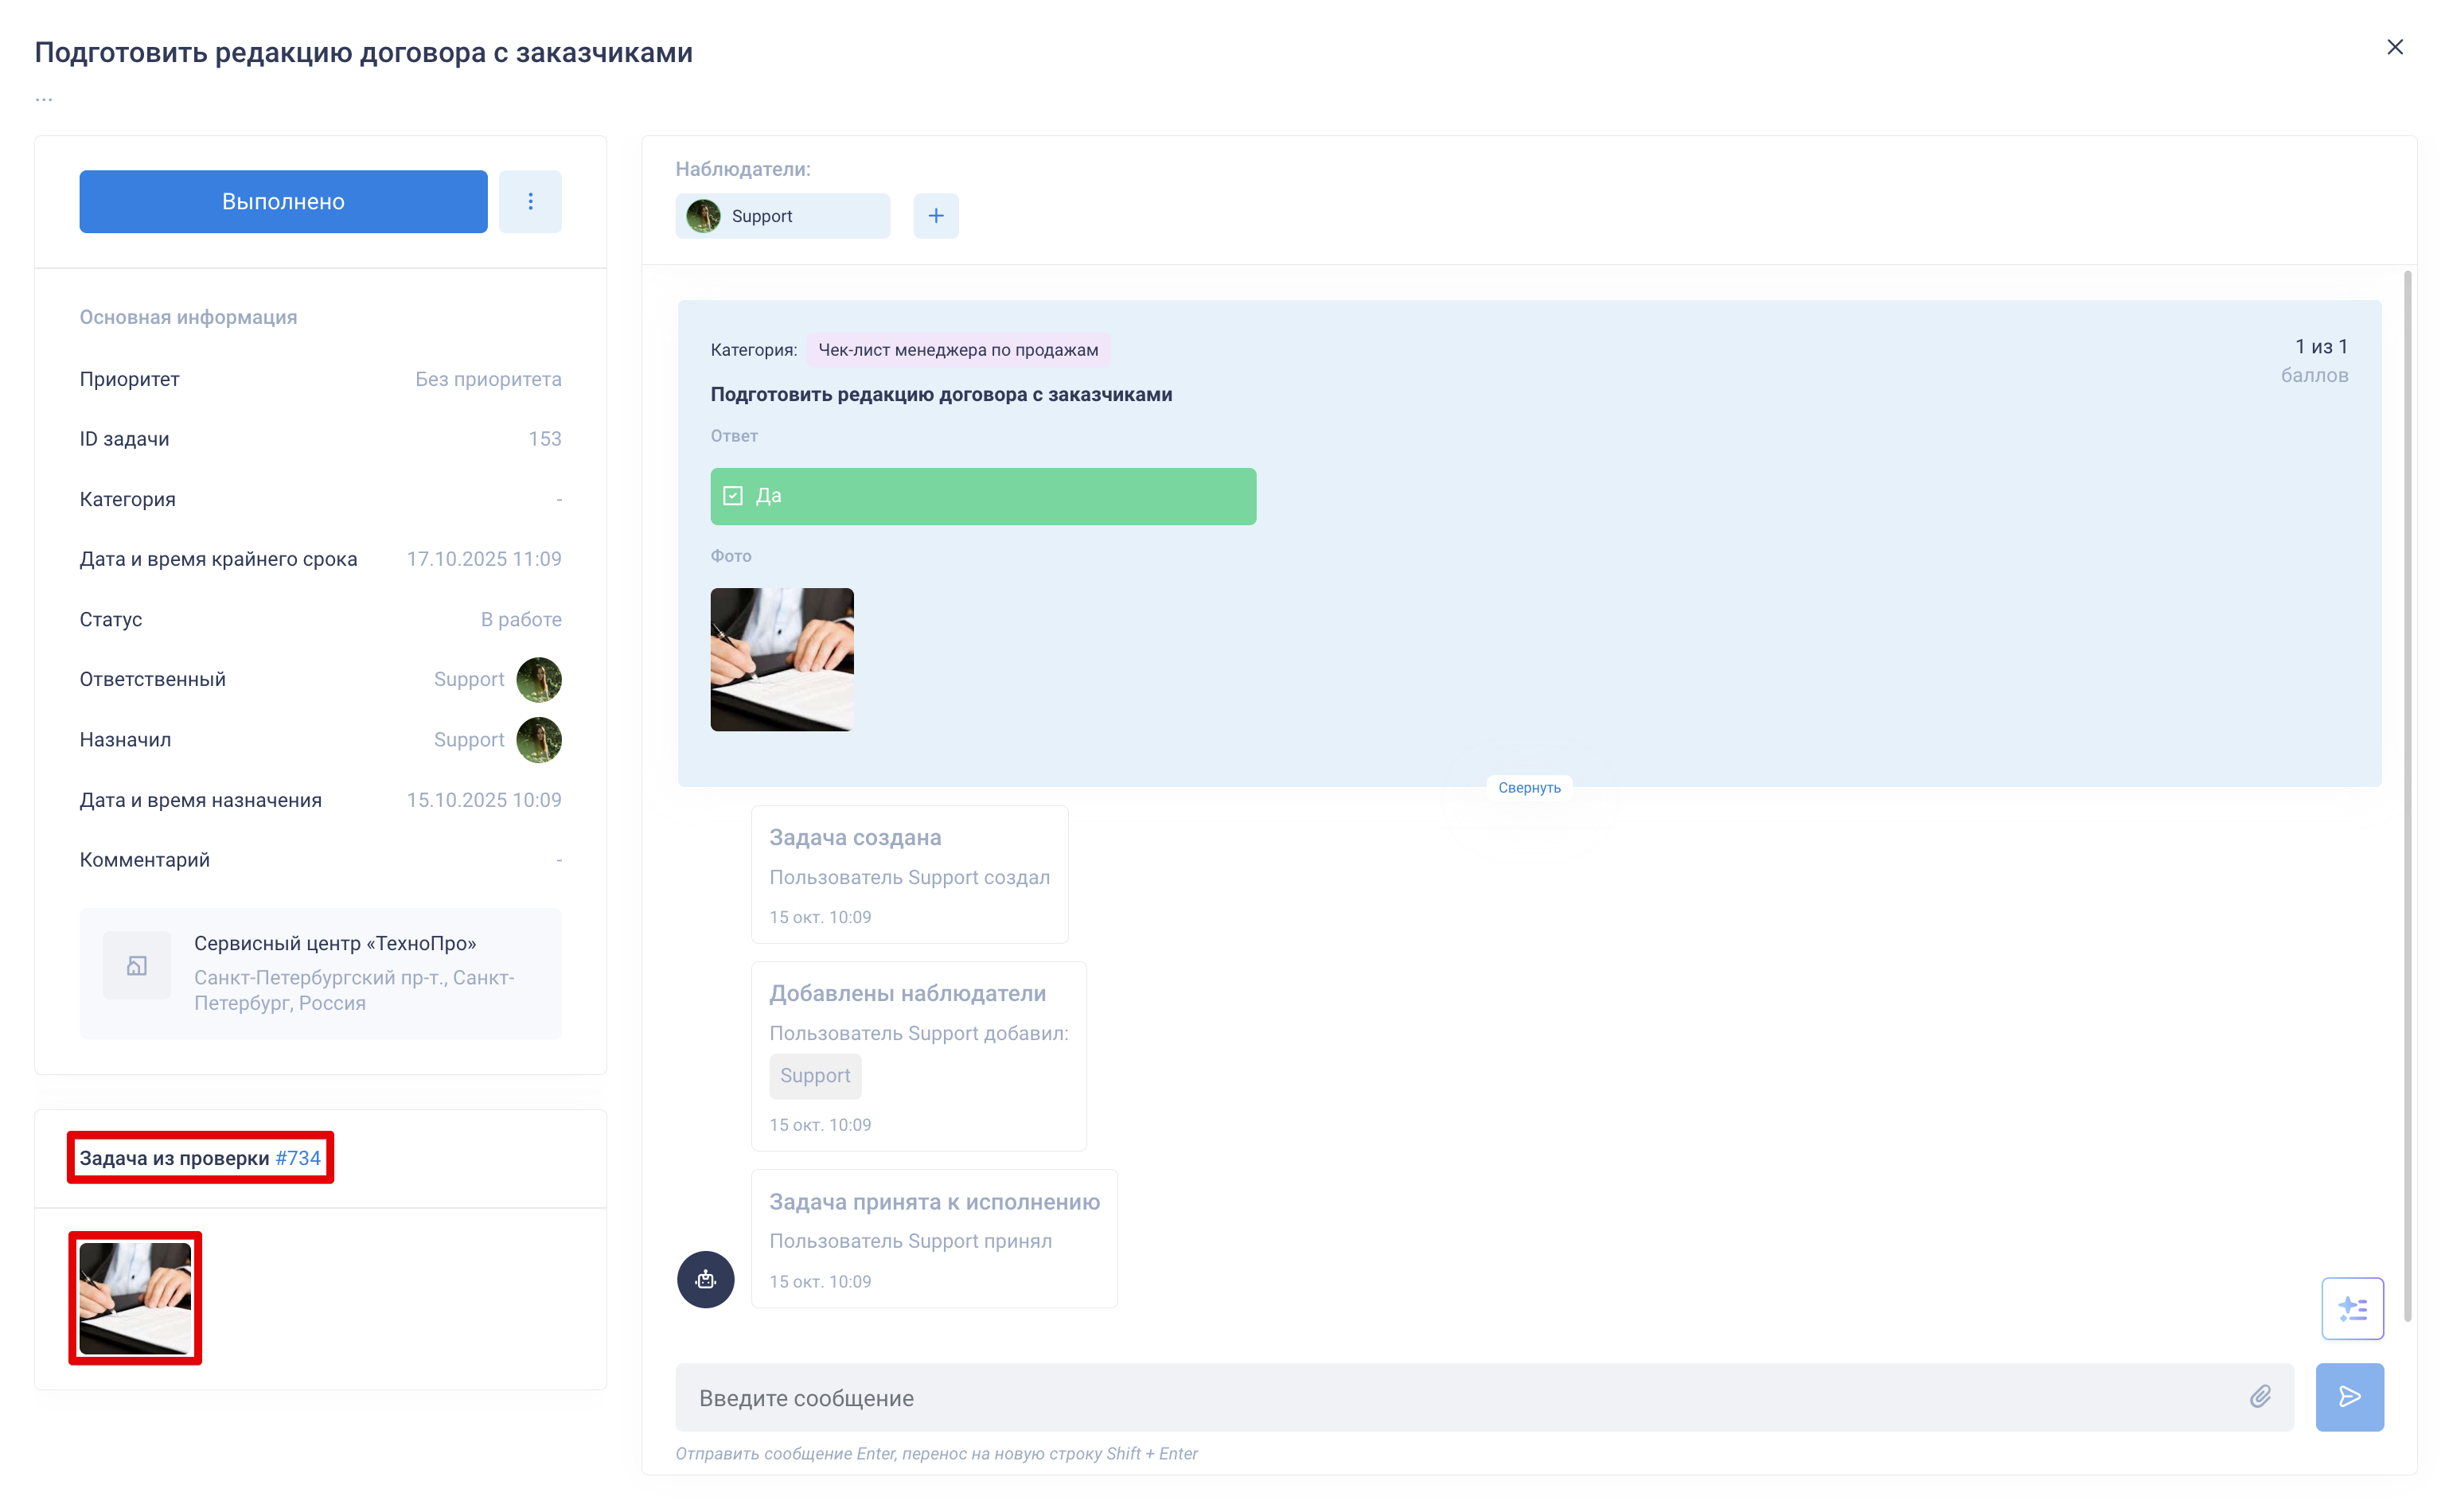This screenshot has width=2445, height=1512.
Task: Open the photo thumbnail in the checklist answer
Action: pyautogui.click(x=781, y=659)
